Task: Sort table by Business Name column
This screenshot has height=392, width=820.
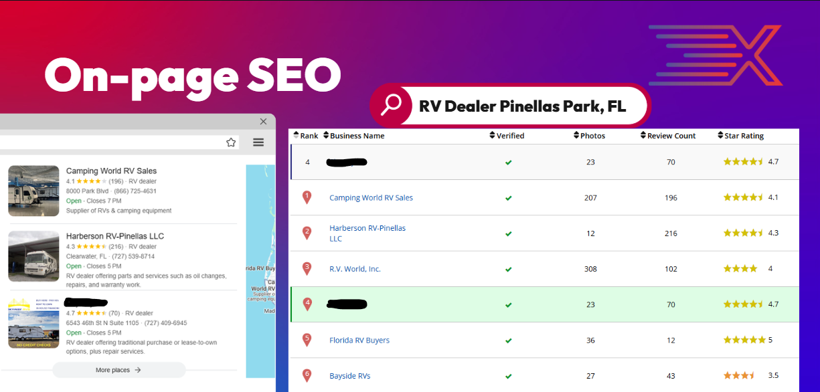Action: tap(357, 136)
